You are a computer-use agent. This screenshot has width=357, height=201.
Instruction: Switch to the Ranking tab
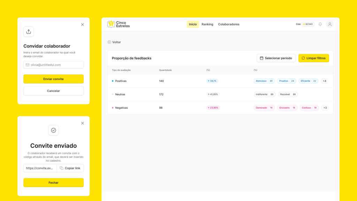(x=207, y=24)
